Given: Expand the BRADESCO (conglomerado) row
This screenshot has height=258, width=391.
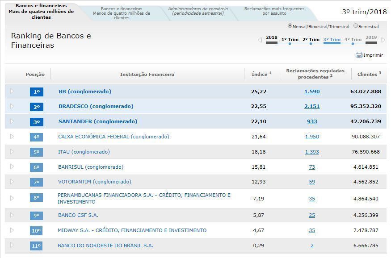Looking at the screenshot, I should 11,107.
